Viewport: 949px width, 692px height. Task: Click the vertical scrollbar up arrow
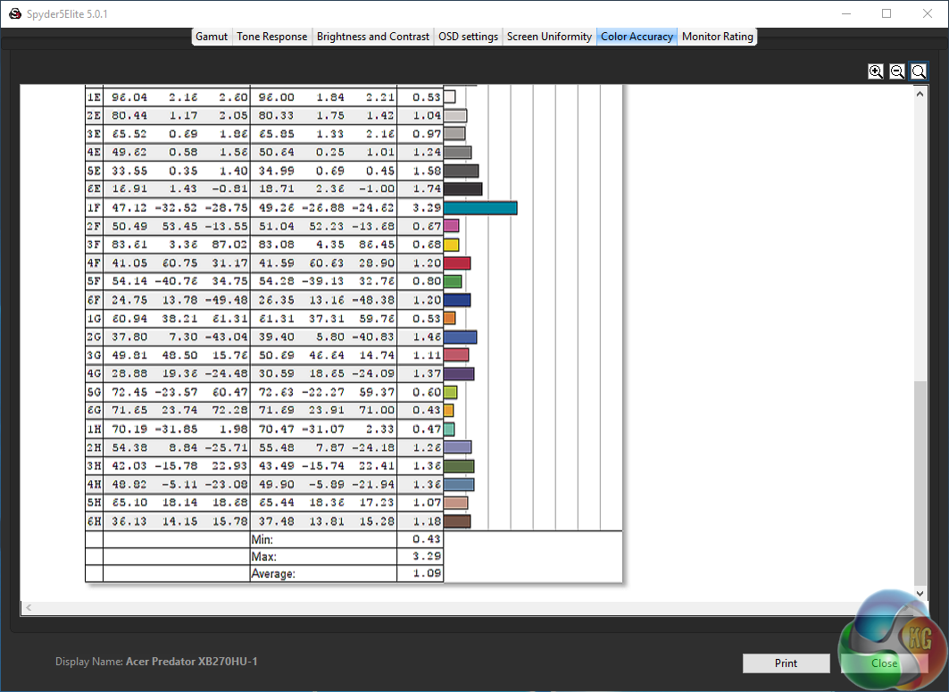click(920, 94)
